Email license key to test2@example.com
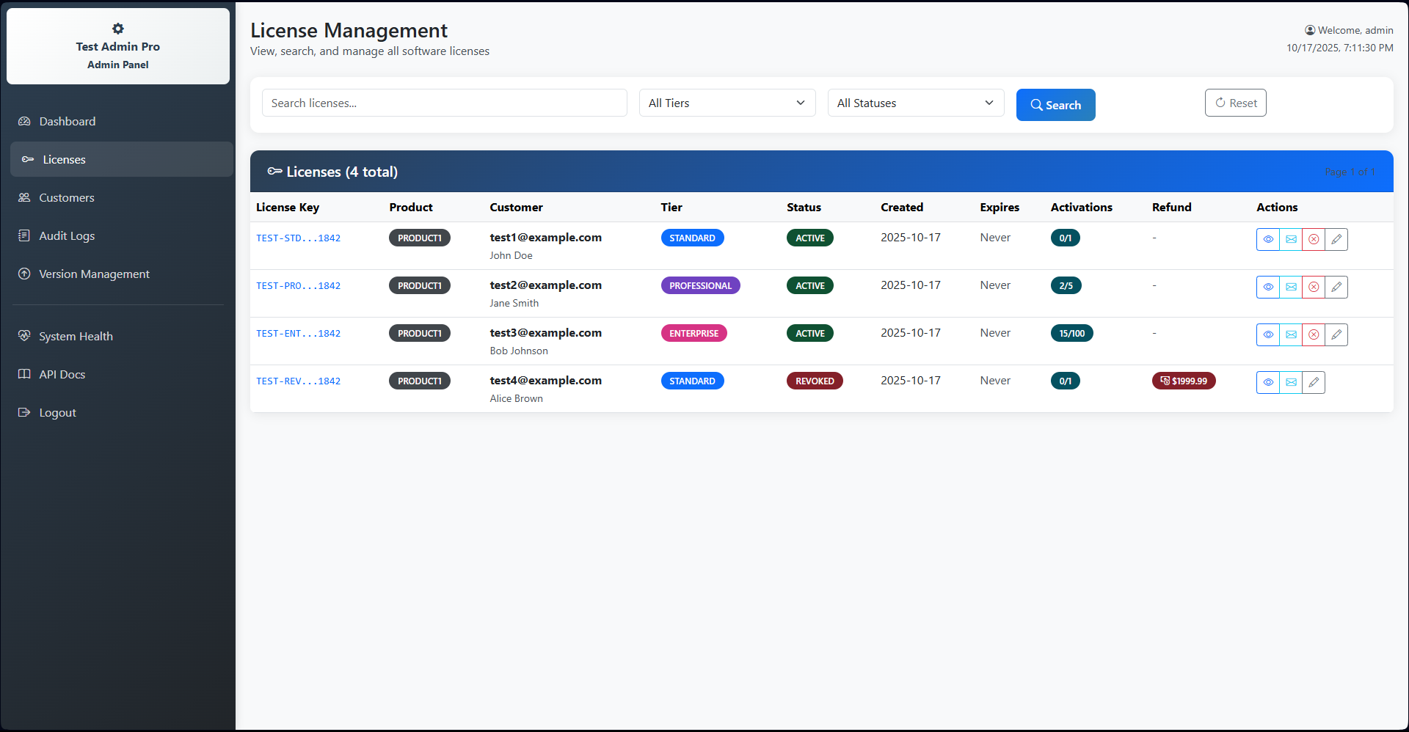This screenshot has width=1409, height=732. [x=1291, y=287]
